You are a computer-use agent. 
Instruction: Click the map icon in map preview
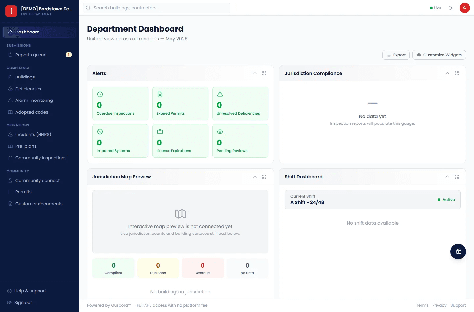tap(180, 214)
